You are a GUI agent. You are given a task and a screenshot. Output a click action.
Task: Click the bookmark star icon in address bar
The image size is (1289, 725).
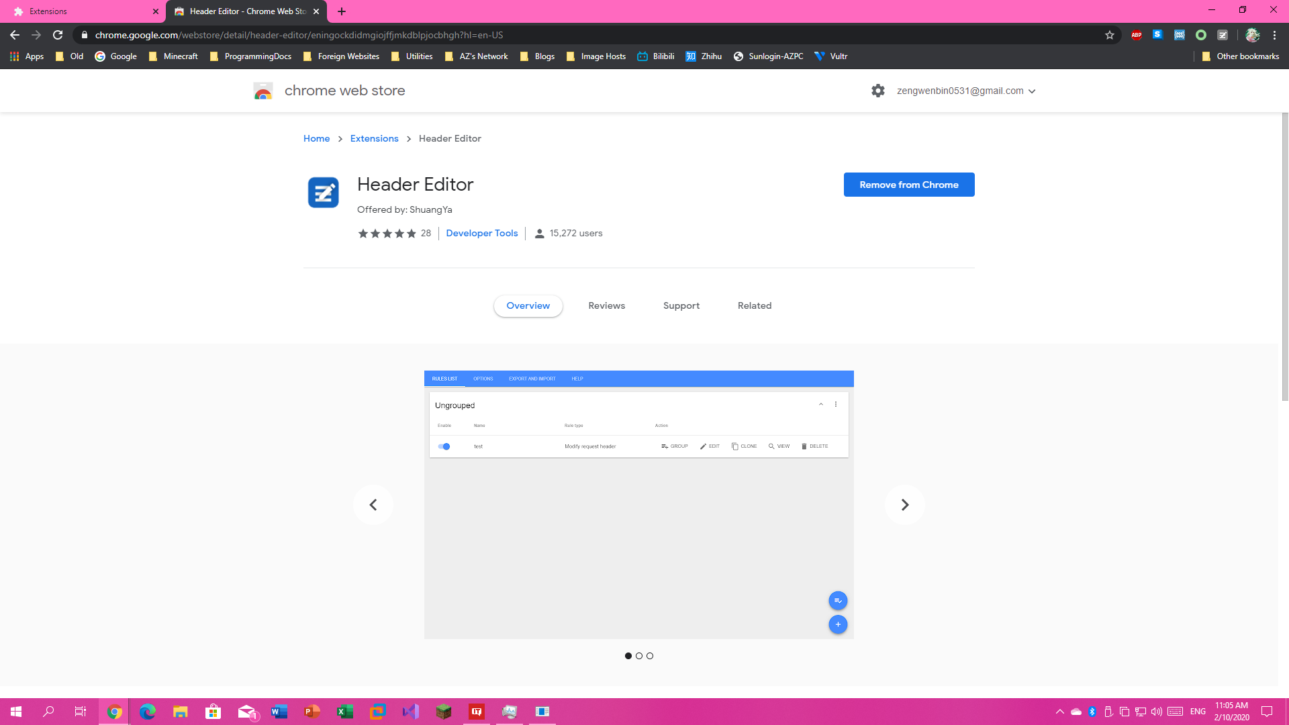coord(1109,35)
